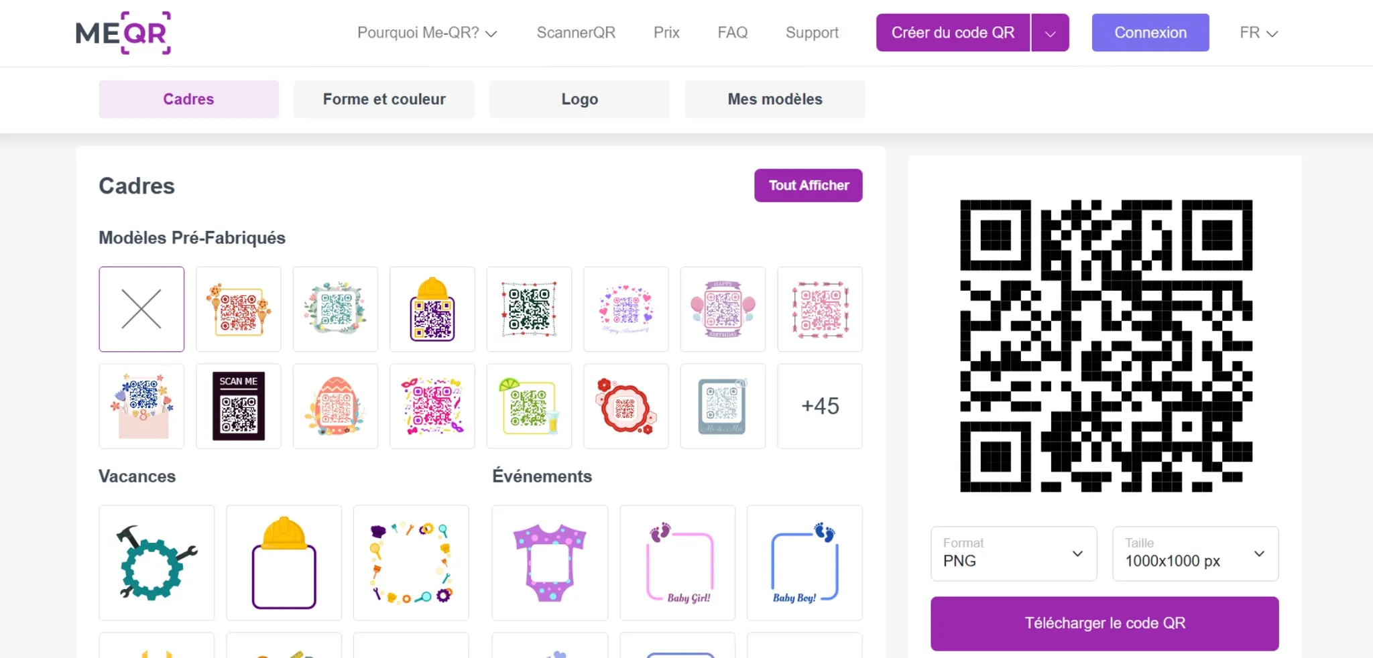
Task: Open the arrow next to Créer du code QR
Action: coord(1051,33)
